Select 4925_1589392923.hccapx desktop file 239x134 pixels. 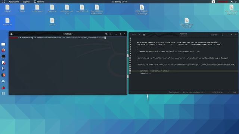click(187, 23)
